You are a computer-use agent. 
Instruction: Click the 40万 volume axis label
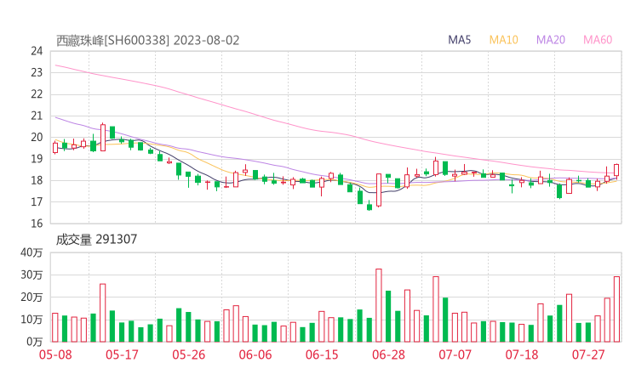(x=32, y=252)
